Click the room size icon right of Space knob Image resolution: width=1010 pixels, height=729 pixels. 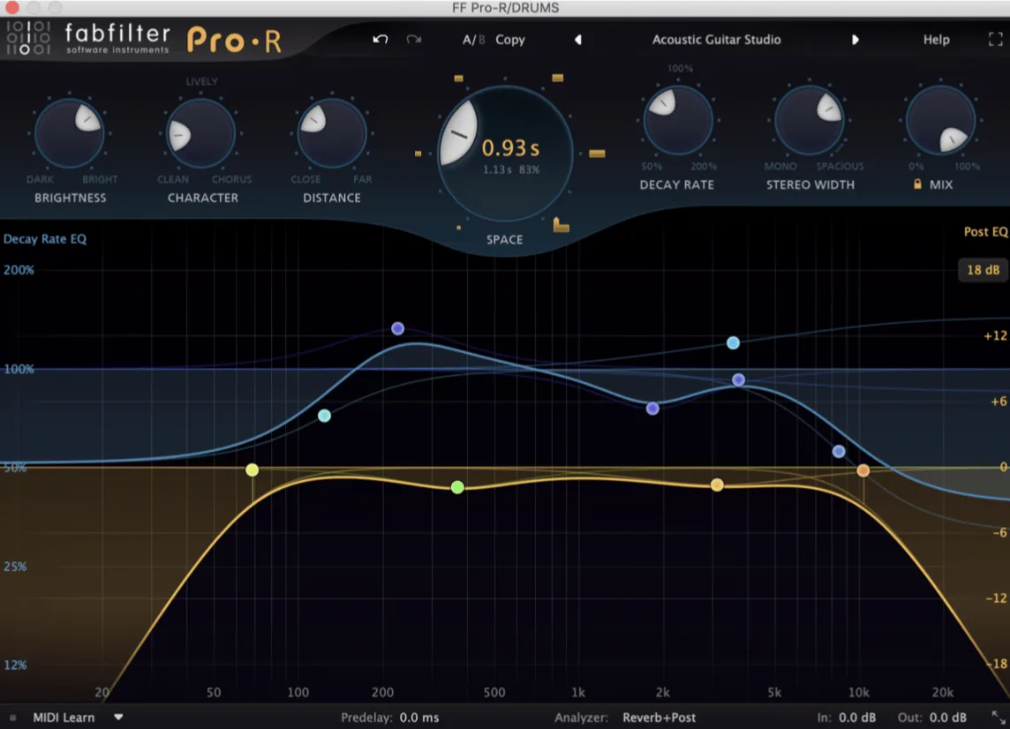(x=597, y=154)
